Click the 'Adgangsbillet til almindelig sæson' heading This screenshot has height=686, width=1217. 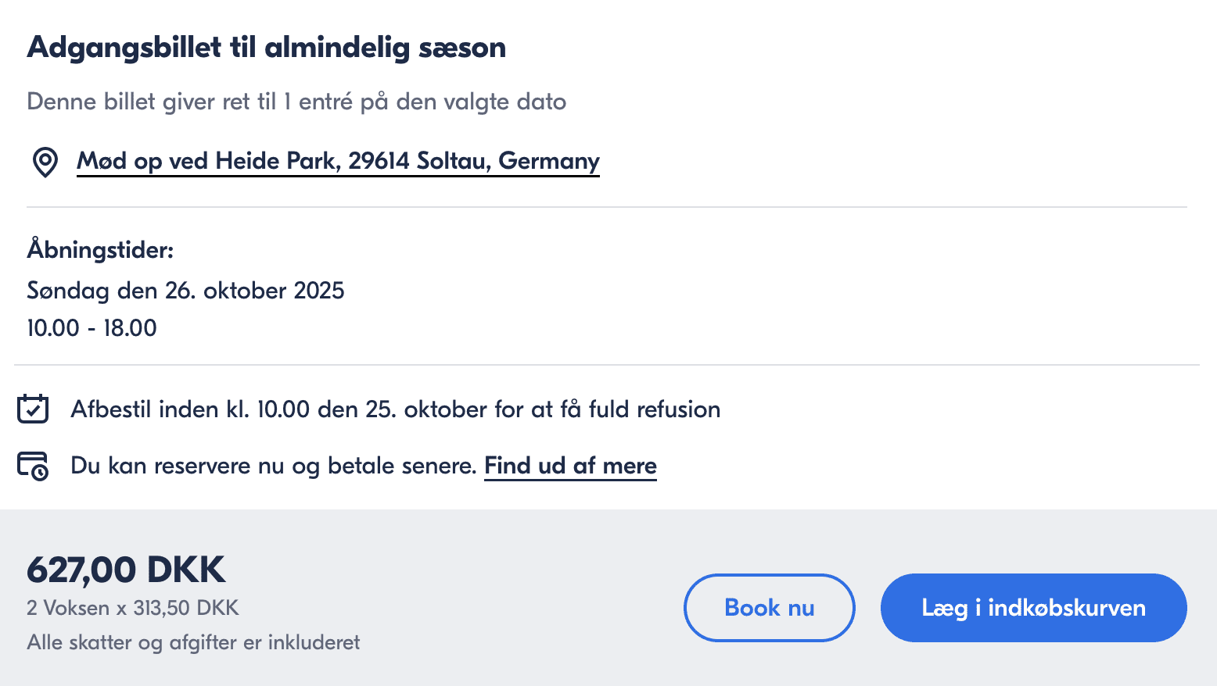(266, 48)
